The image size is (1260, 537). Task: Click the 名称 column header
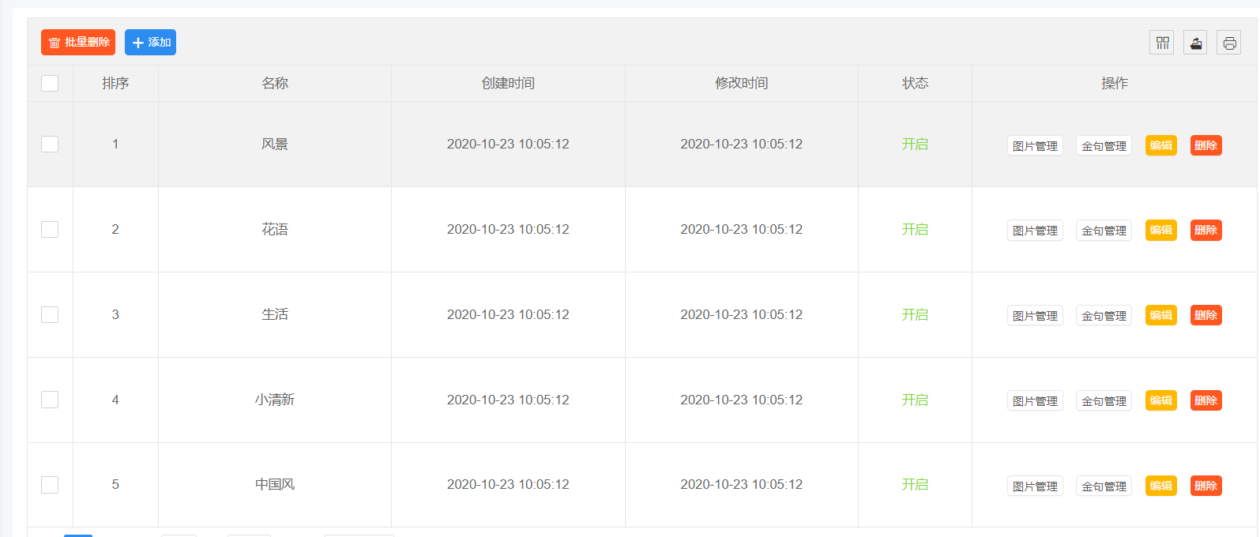coord(275,83)
